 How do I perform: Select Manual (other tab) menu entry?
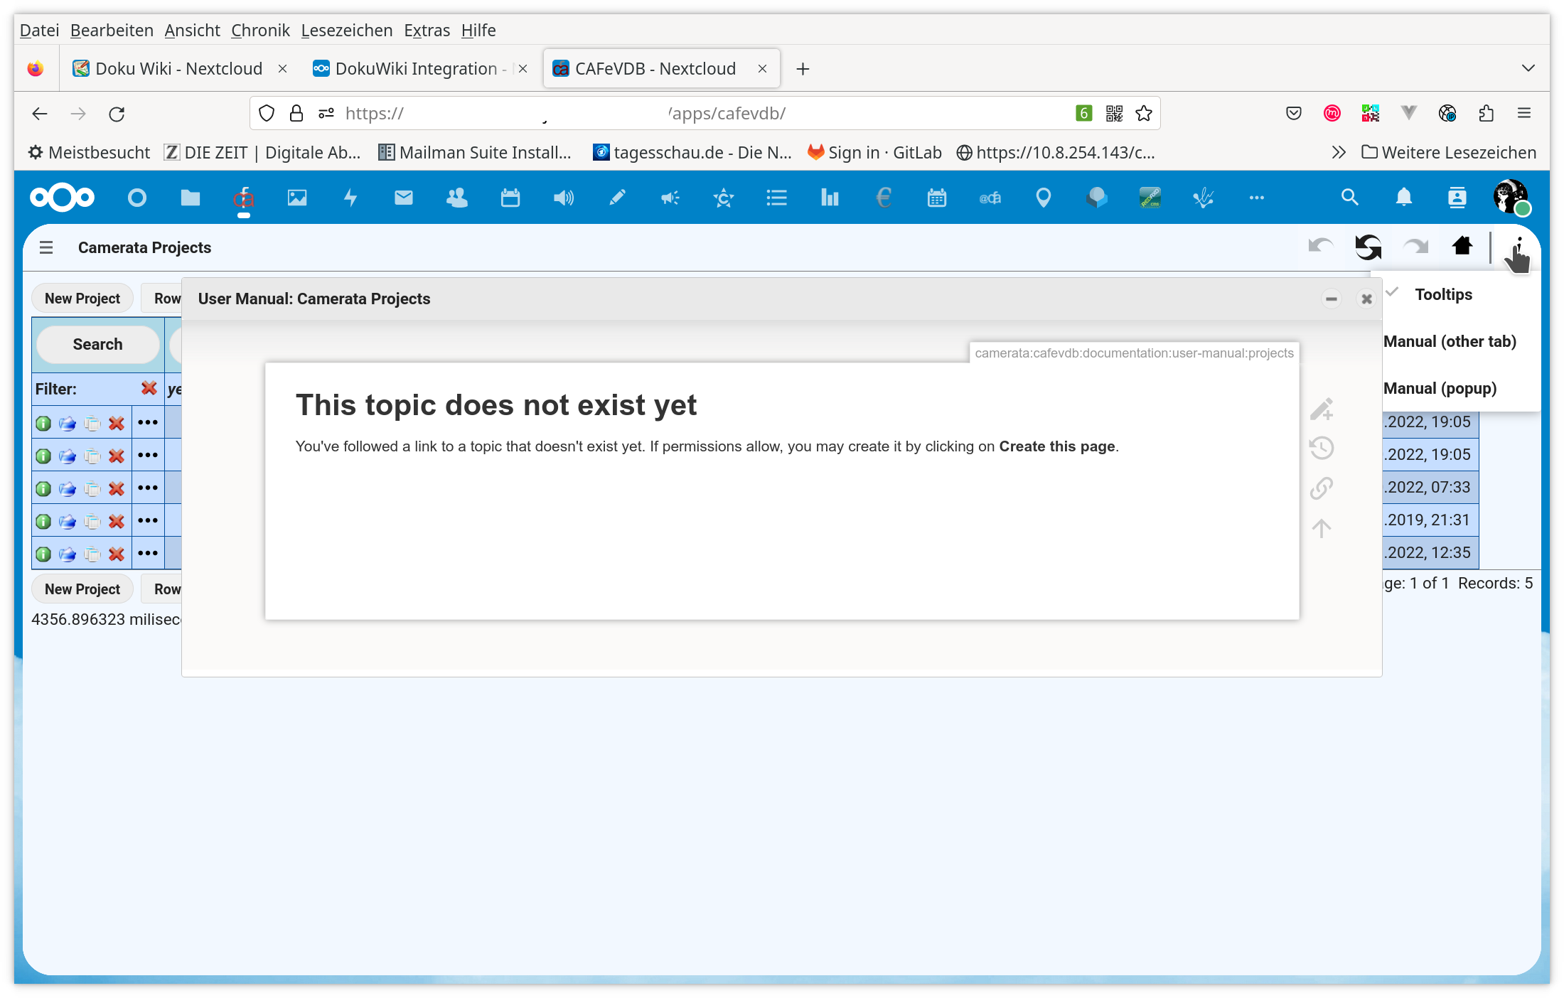(x=1450, y=341)
